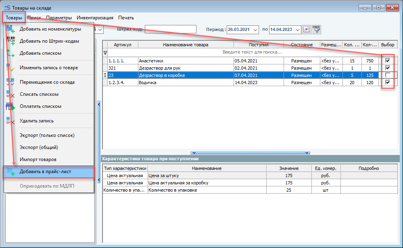Untick the 'Выбор' checkbox for Водичка

click(x=388, y=83)
